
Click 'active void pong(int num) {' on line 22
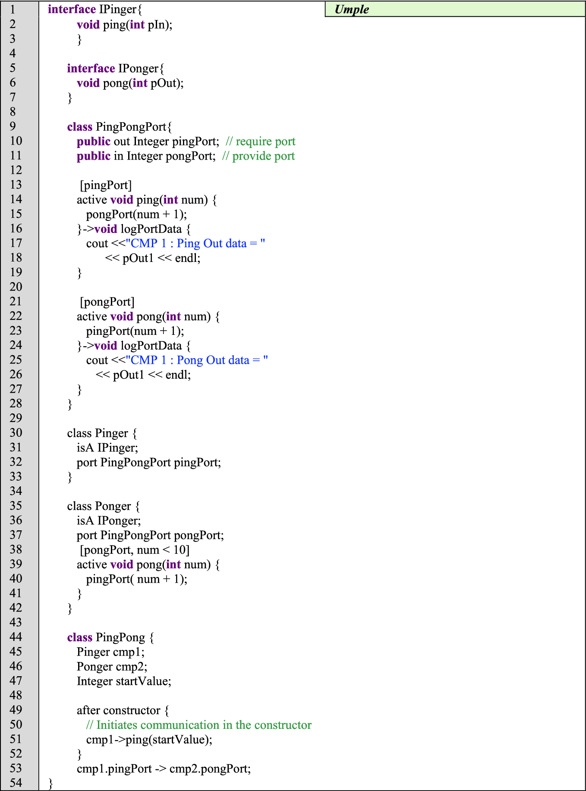click(x=148, y=317)
